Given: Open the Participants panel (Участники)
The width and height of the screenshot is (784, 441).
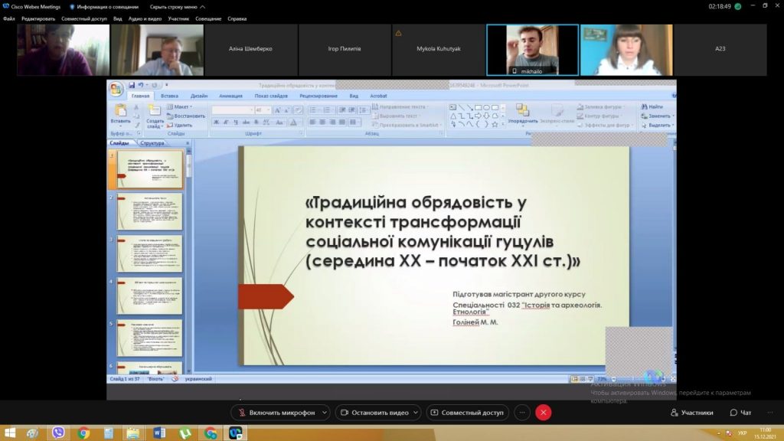Looking at the screenshot, I should point(691,413).
